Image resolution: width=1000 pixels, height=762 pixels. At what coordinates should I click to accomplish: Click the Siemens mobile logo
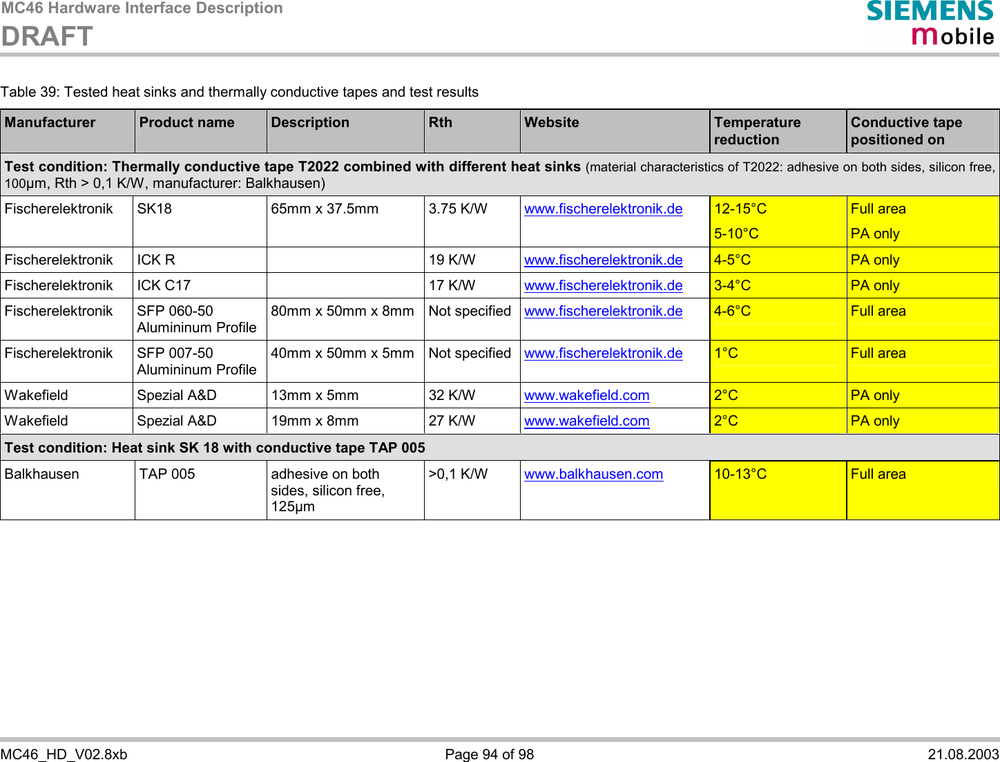click(x=930, y=23)
